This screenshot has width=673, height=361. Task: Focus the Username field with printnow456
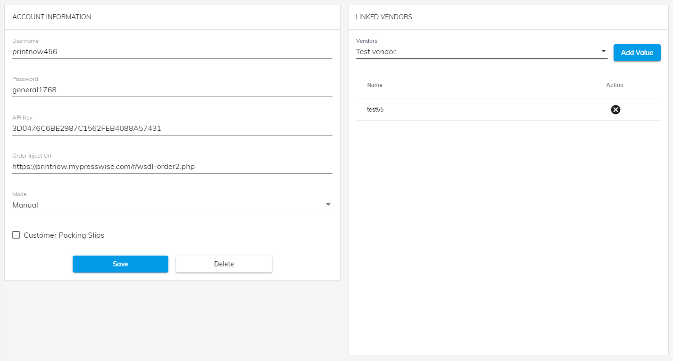[172, 52]
